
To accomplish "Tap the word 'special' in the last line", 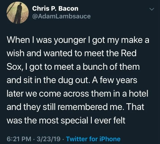I will click(74, 120).
